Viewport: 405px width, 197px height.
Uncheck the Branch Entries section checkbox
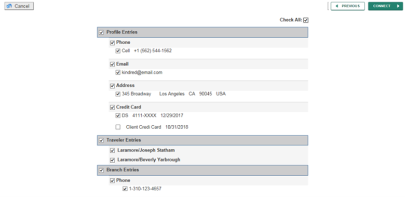(101, 170)
